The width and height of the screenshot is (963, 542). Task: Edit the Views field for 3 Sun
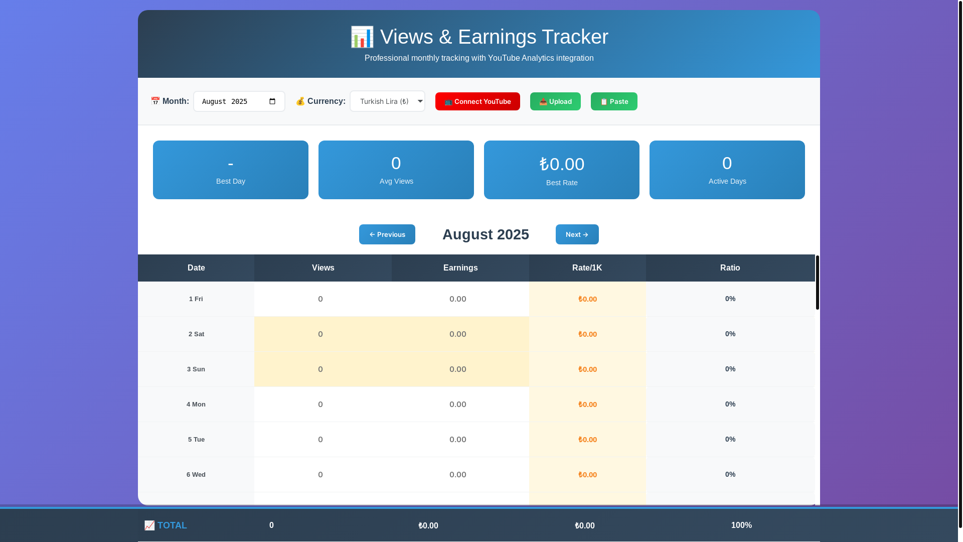[x=323, y=369]
